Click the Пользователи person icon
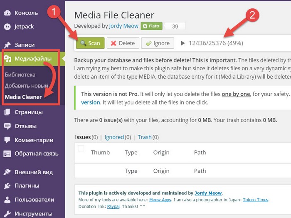This screenshot has width=291, height=218. pos(7,200)
